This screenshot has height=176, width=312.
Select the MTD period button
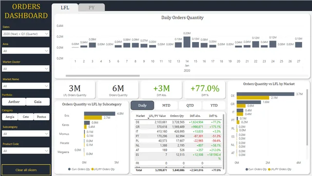166,106
